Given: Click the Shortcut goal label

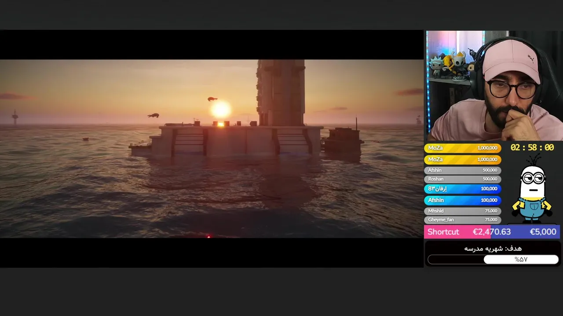Looking at the screenshot, I should (x=443, y=232).
